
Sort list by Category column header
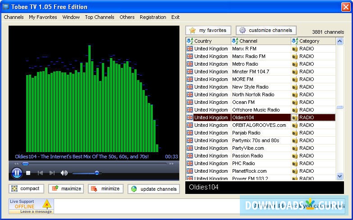tap(313, 41)
